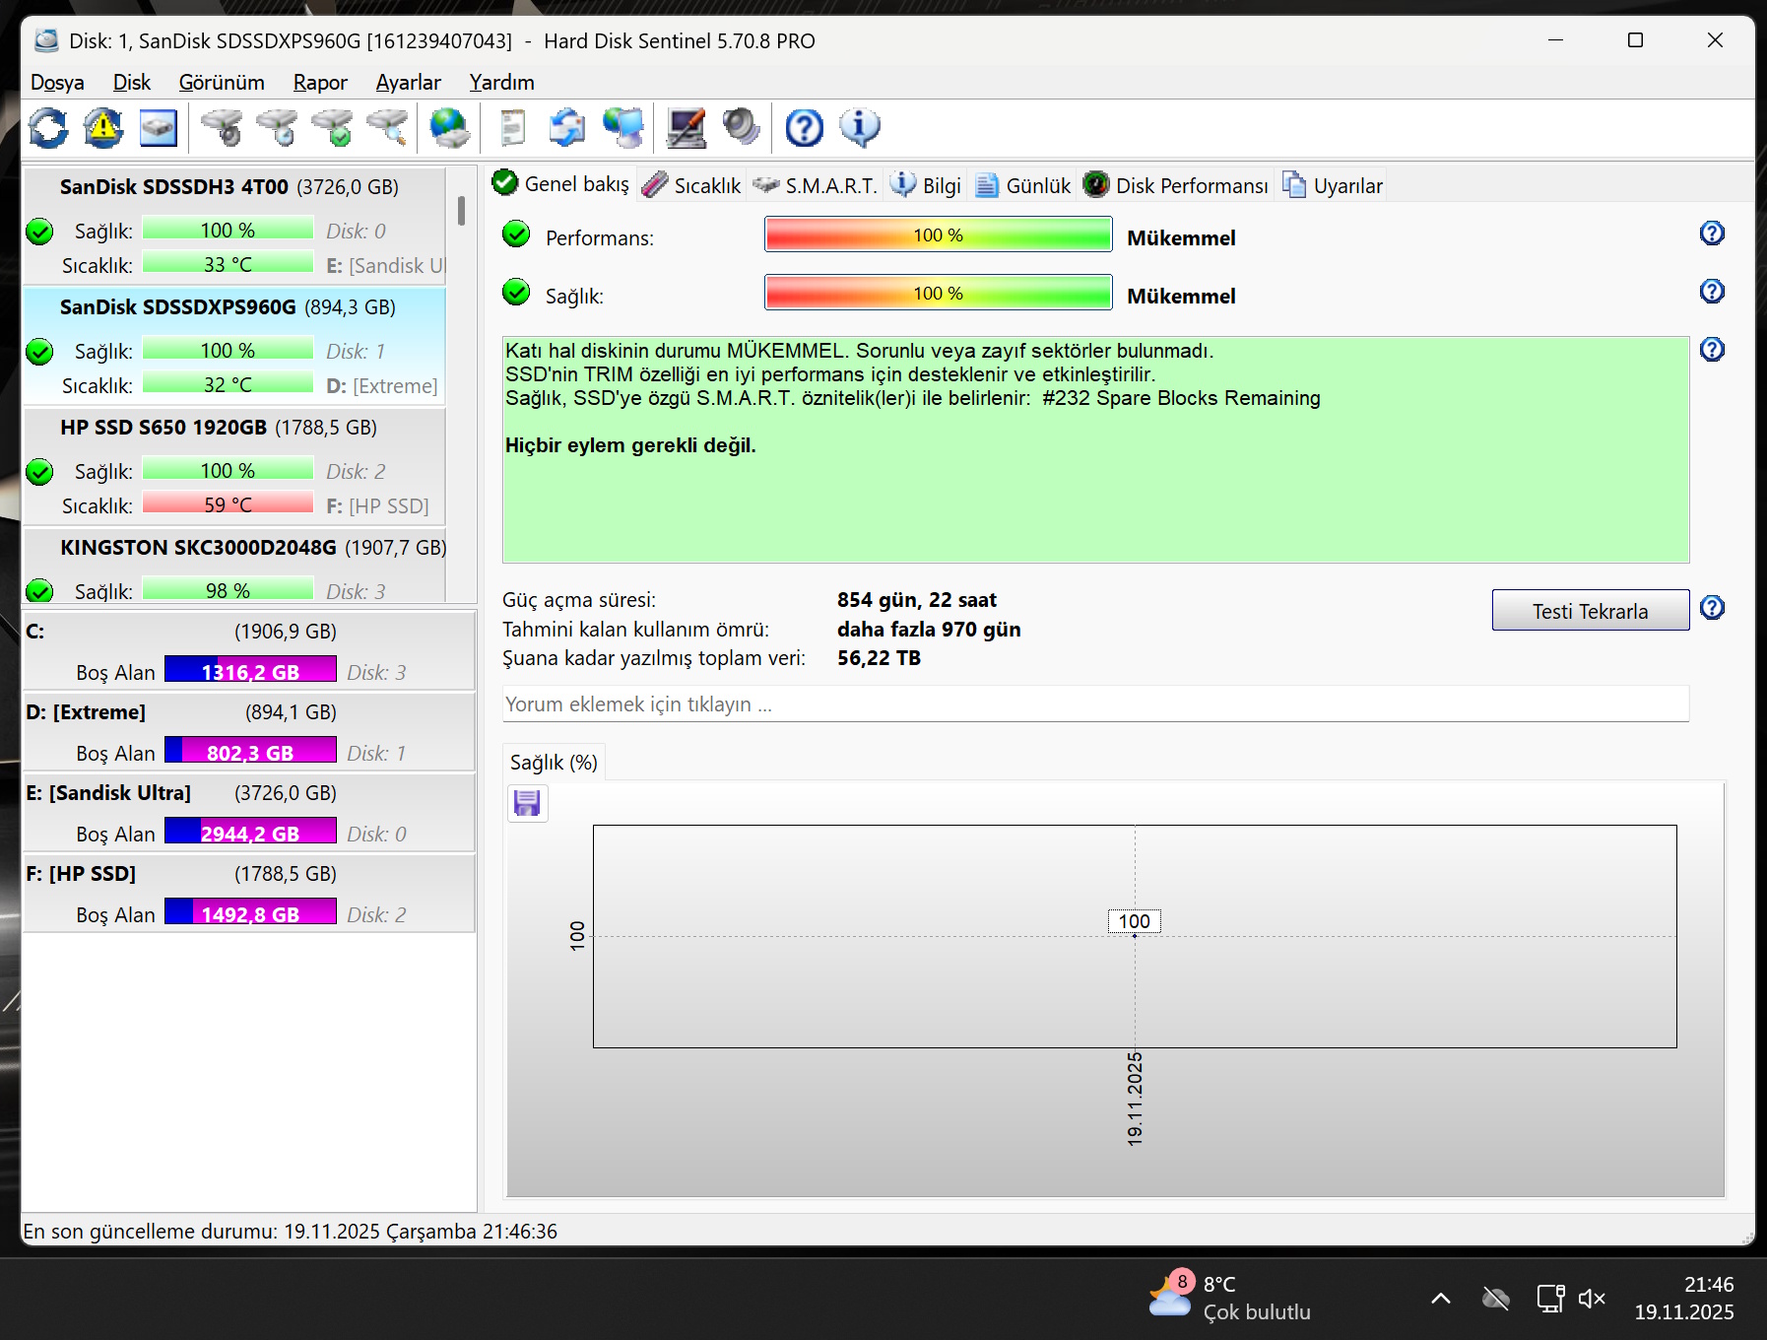Open the Rapor menu
Screen dimensions: 1767x1340
[x=320, y=83]
